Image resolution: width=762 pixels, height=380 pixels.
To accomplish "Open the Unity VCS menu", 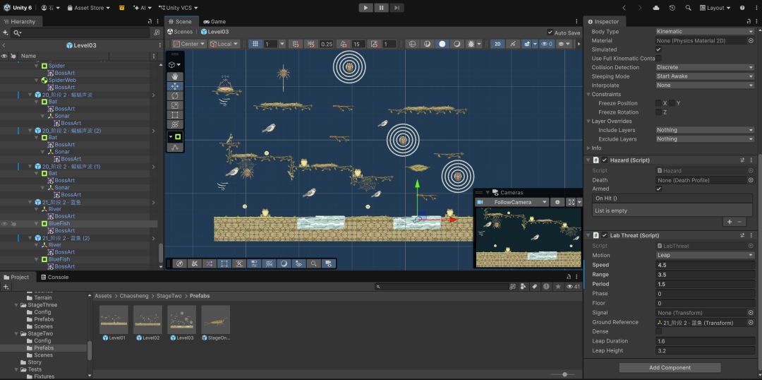I will pyautogui.click(x=178, y=8).
